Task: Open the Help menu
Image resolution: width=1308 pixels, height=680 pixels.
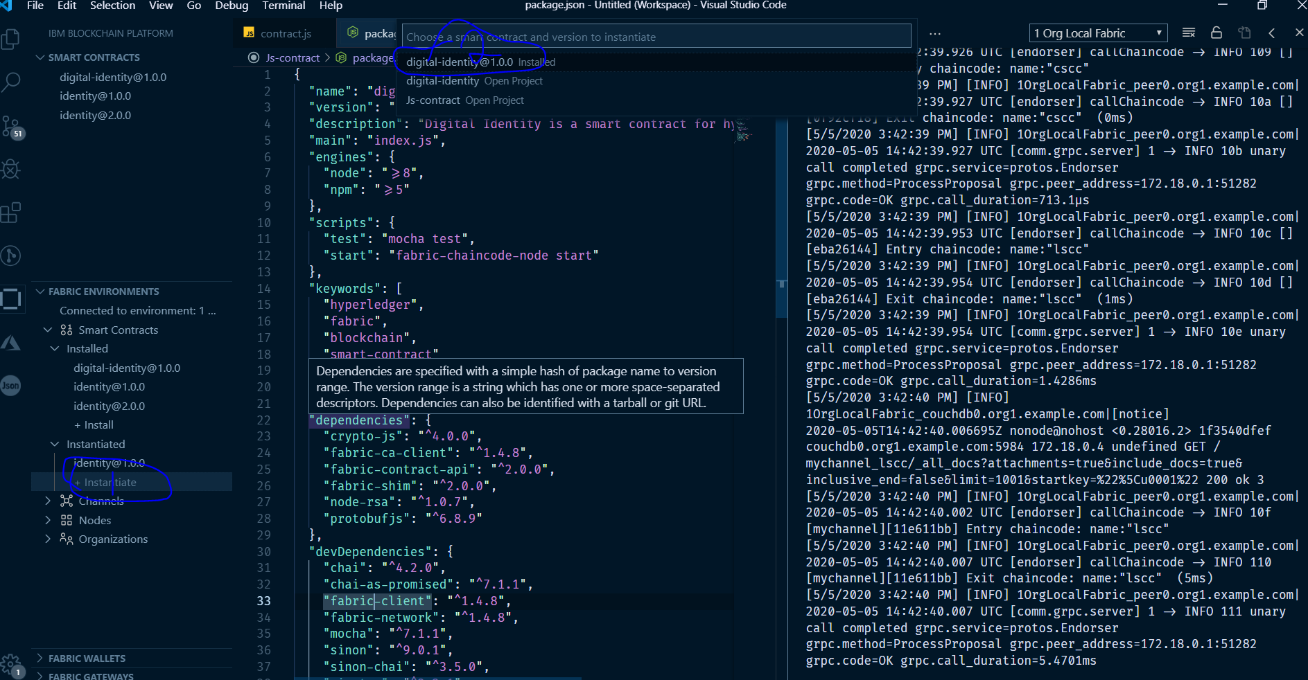Action: point(331,6)
